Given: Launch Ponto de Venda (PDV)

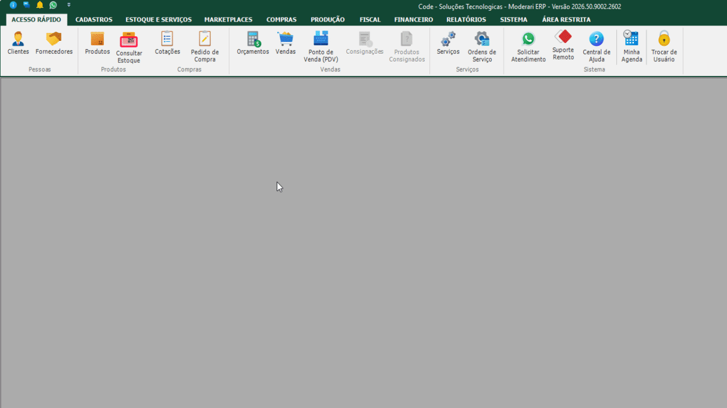Looking at the screenshot, I should pyautogui.click(x=321, y=47).
